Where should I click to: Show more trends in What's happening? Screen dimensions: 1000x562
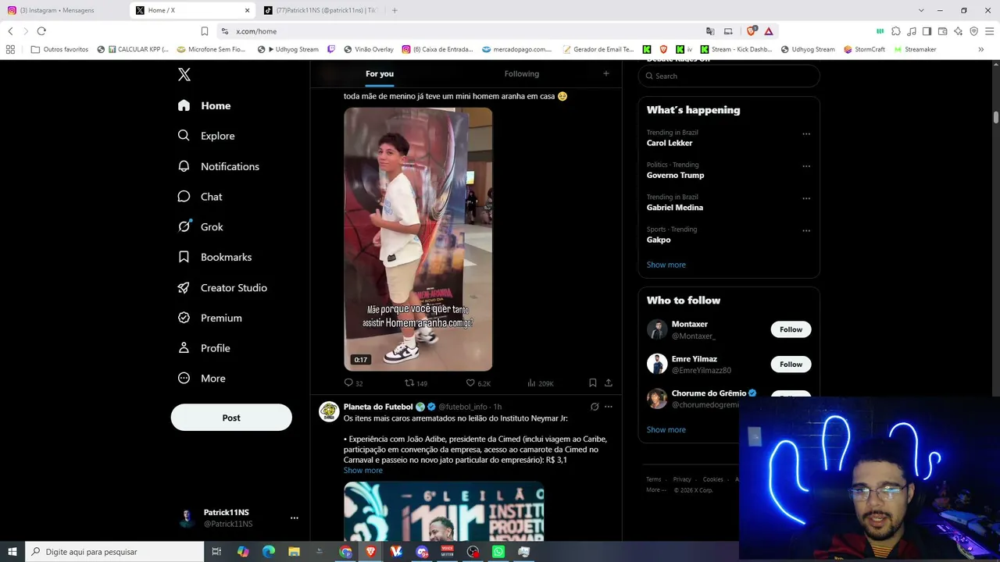[x=666, y=265]
